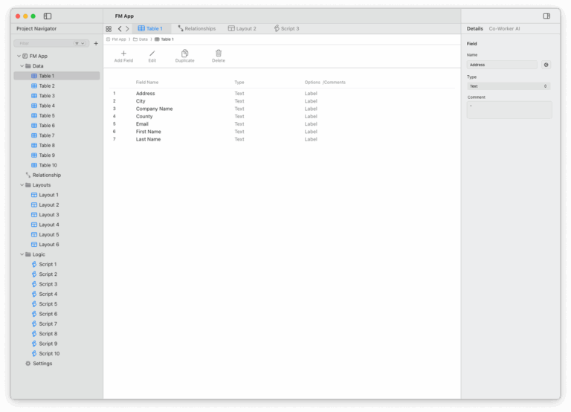Switch to the Co-Worker AI tab
This screenshot has width=571, height=412.
[504, 29]
